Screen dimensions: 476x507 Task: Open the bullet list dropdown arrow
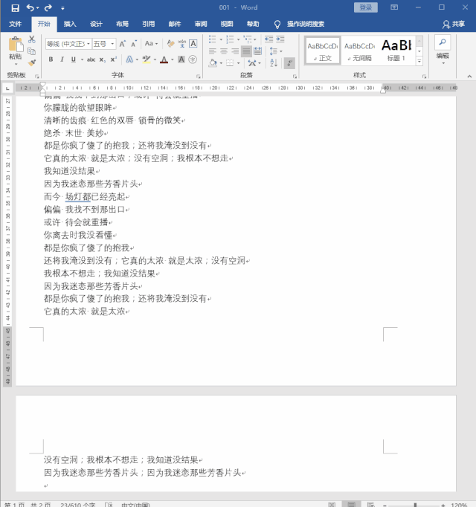[x=221, y=39]
